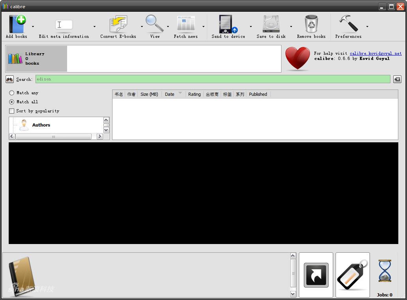Click Remove books recycle bin icon
This screenshot has width=407, height=300.
311,24
